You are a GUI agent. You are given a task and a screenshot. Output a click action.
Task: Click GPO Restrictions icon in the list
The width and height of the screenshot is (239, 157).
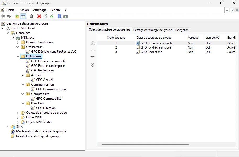(138, 52)
